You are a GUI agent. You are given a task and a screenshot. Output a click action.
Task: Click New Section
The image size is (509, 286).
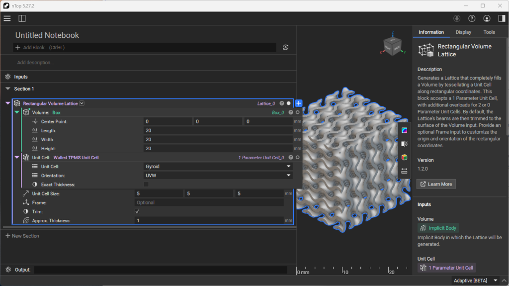(22, 236)
